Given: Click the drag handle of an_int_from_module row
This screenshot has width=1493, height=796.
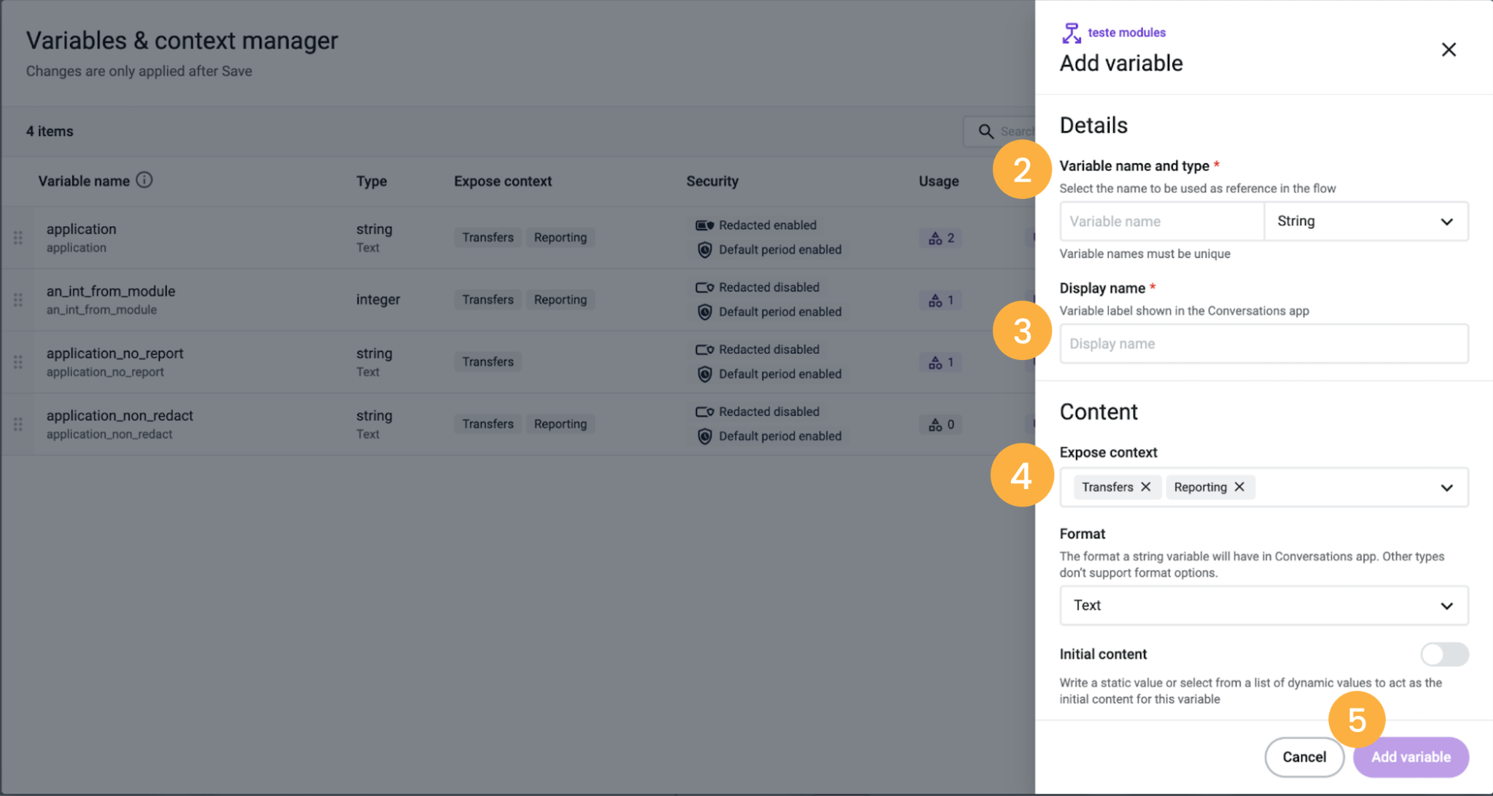Looking at the screenshot, I should (x=18, y=300).
